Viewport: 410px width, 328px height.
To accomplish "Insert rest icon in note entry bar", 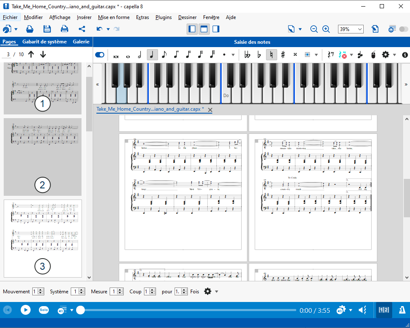I will coord(331,55).
